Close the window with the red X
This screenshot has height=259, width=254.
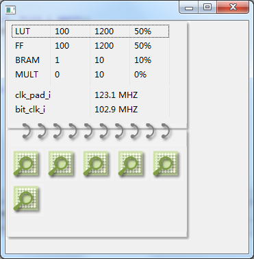[233, 8]
